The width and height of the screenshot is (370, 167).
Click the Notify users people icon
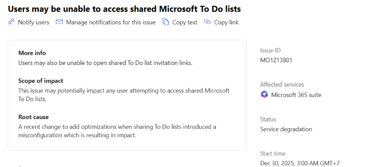[x=11, y=22]
